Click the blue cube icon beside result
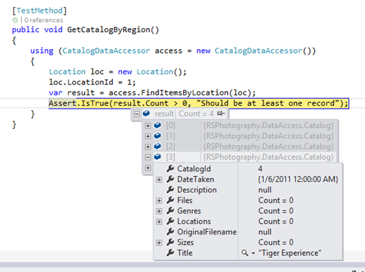This screenshot has width=365, height=272. click(147, 113)
